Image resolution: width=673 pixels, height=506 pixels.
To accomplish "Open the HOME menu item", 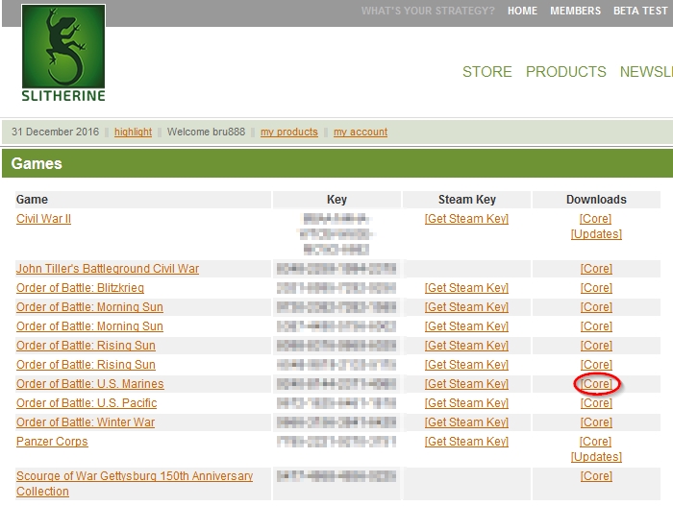I will [x=522, y=12].
